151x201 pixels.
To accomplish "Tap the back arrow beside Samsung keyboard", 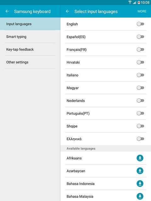I will (7, 11).
